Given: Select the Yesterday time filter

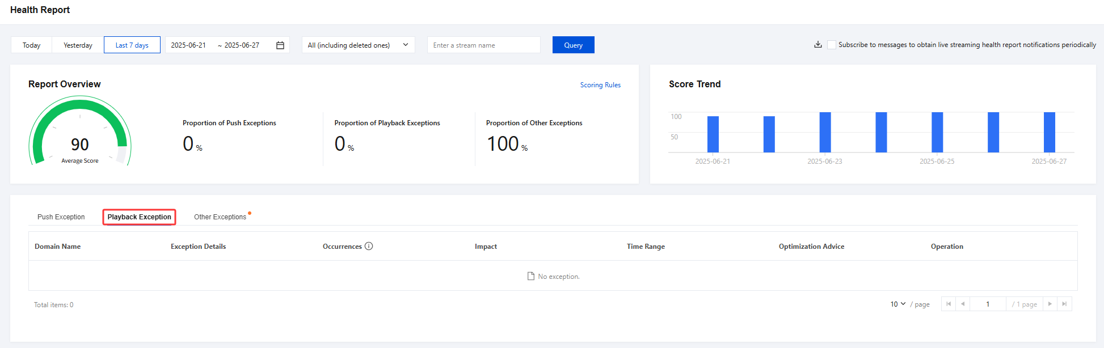Looking at the screenshot, I should point(78,45).
